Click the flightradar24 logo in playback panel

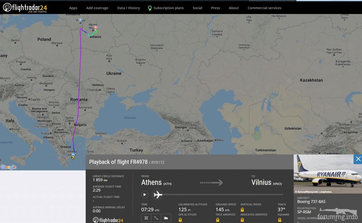click(x=108, y=220)
